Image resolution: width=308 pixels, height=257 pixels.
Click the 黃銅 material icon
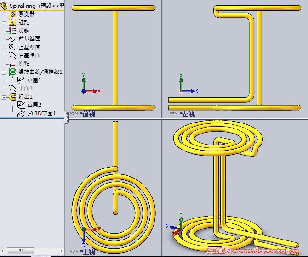tap(12, 31)
